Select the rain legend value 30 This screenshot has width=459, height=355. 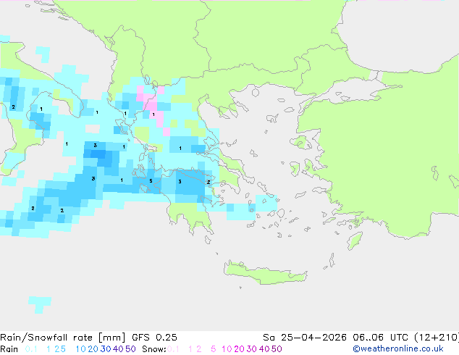point(106,349)
